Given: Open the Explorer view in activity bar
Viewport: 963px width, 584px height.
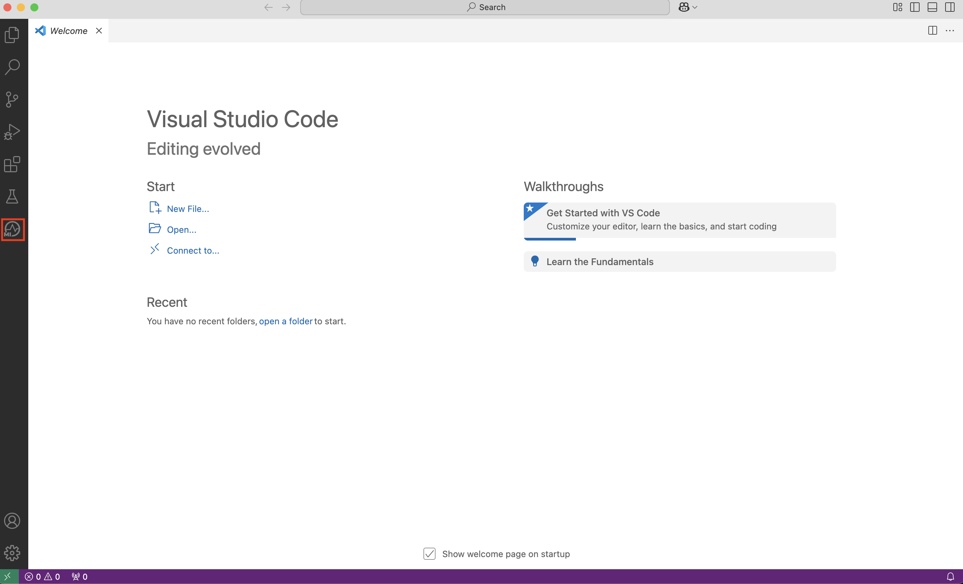Looking at the screenshot, I should (x=12, y=35).
